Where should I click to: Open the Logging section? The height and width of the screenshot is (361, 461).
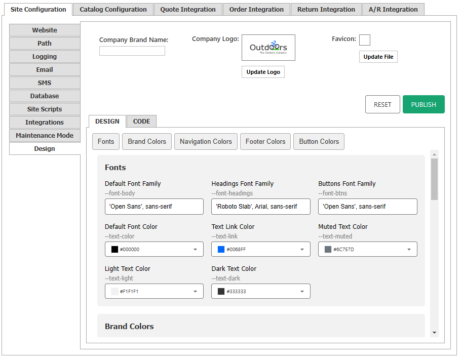(45, 57)
